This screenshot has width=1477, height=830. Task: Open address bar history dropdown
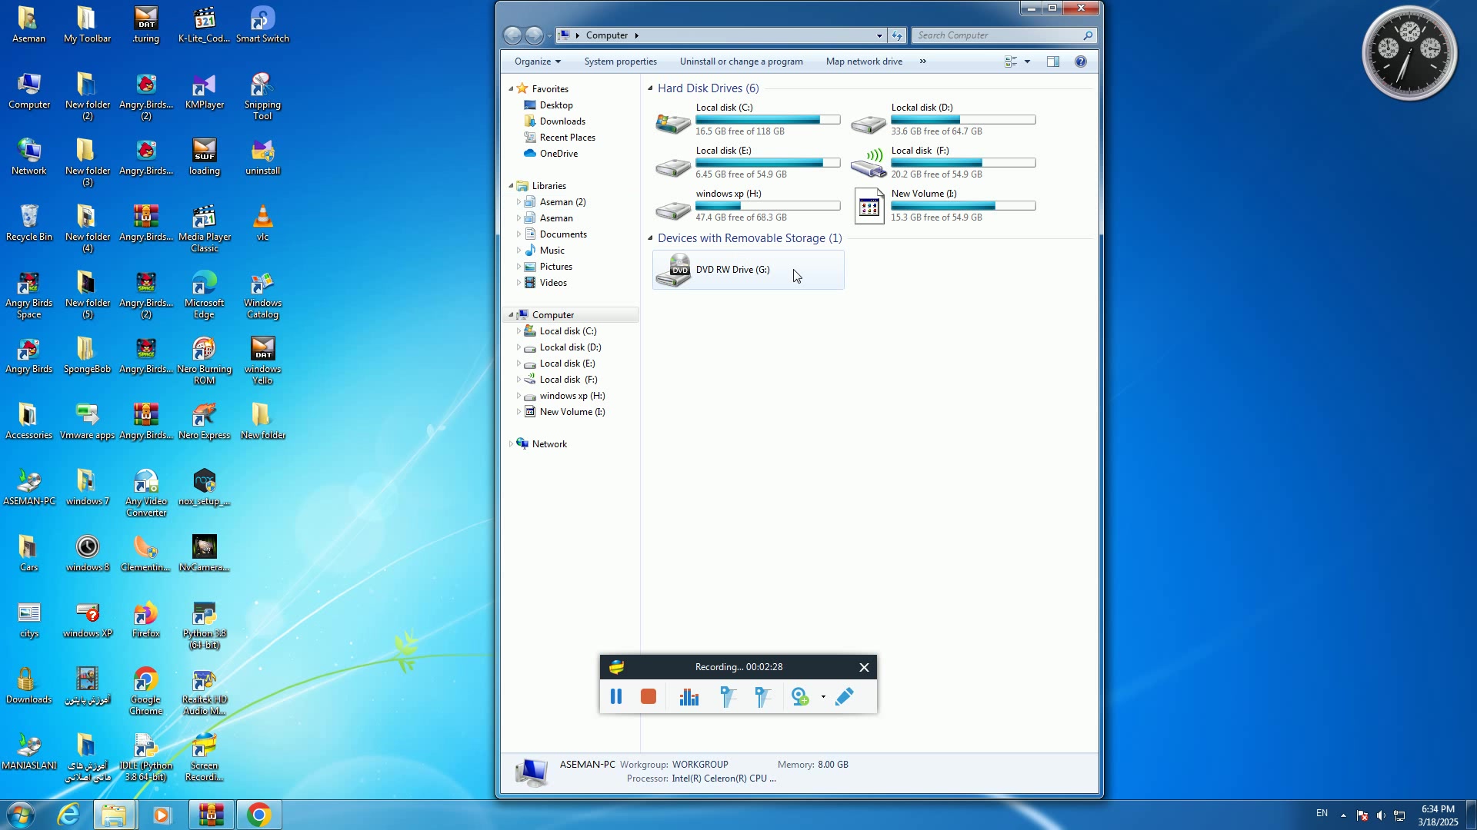(879, 35)
